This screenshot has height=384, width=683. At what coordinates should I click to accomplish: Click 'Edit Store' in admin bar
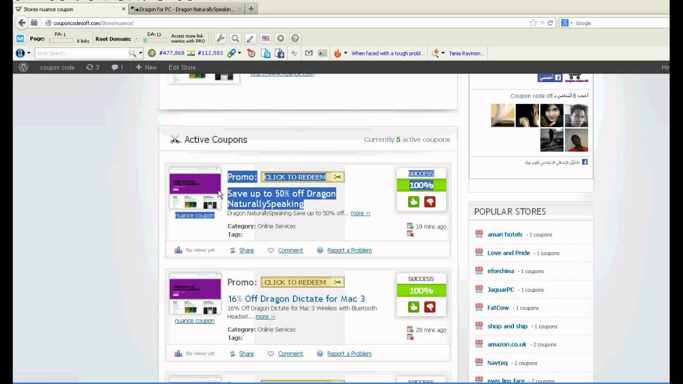(x=182, y=67)
